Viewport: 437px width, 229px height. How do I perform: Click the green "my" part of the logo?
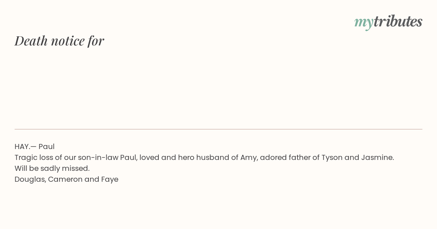pyautogui.click(x=364, y=23)
